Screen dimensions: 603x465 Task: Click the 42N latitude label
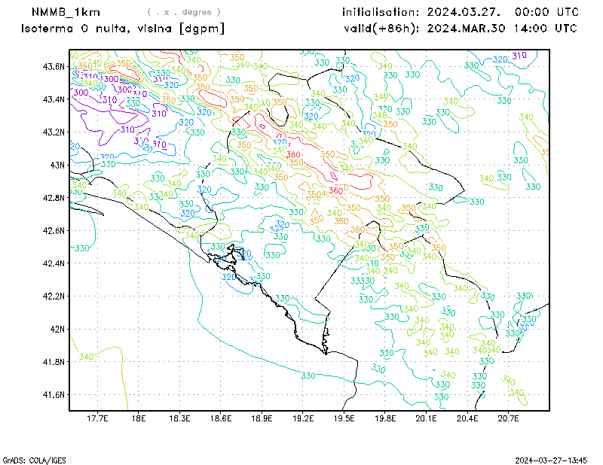pos(58,329)
